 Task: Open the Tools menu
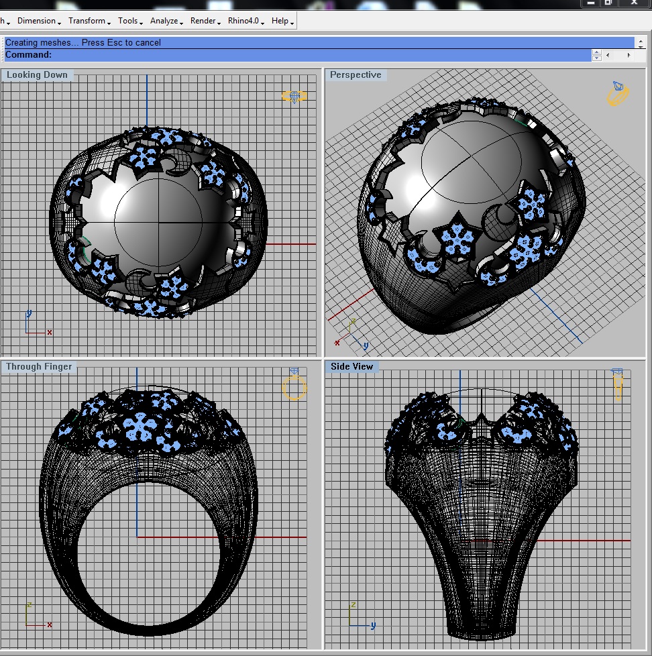(130, 21)
